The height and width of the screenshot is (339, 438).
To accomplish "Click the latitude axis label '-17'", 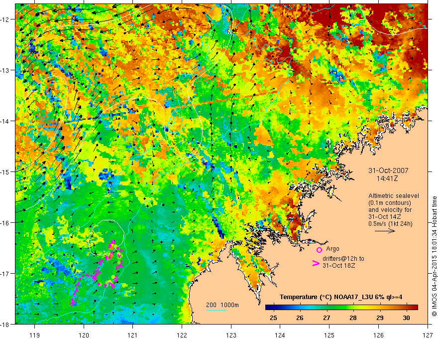I will [x=5, y=274].
